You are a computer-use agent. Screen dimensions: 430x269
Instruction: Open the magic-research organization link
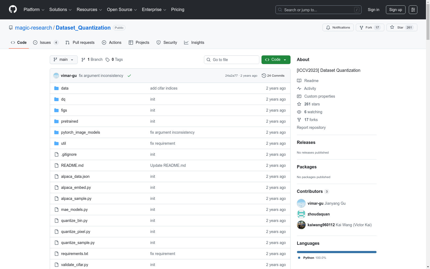[34, 28]
